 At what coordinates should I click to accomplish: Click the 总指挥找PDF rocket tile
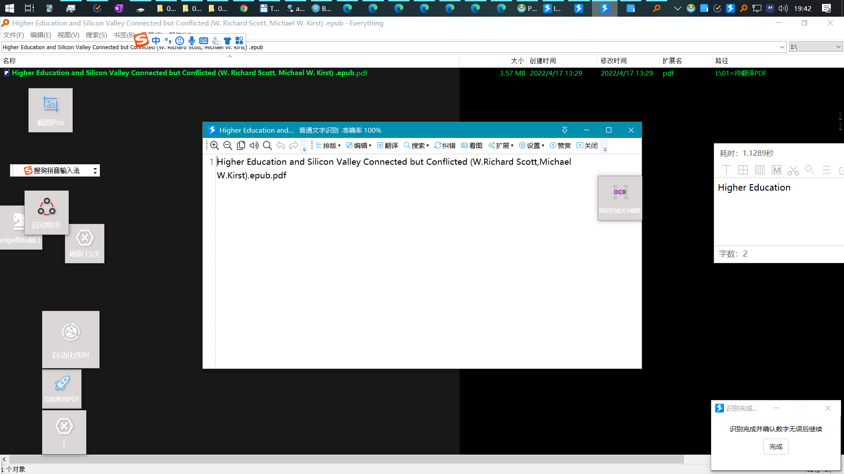click(x=62, y=389)
